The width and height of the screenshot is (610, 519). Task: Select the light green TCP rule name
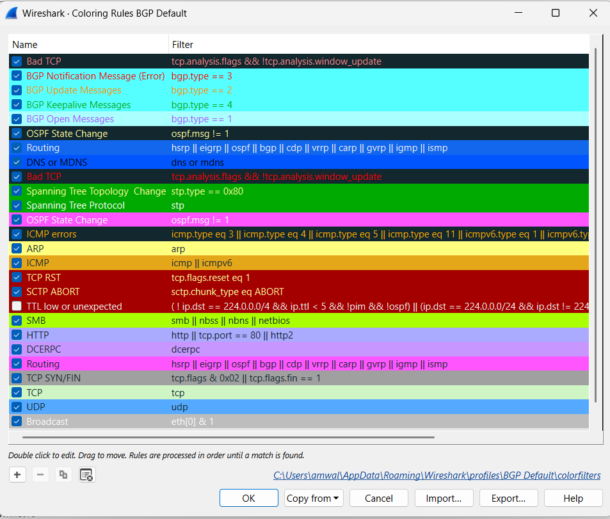point(34,392)
